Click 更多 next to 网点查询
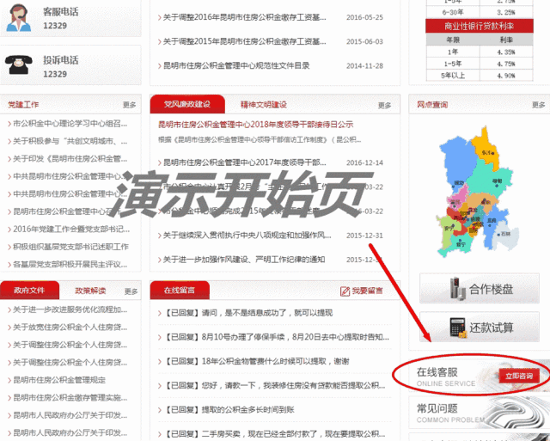550x441 pixels. [539, 105]
